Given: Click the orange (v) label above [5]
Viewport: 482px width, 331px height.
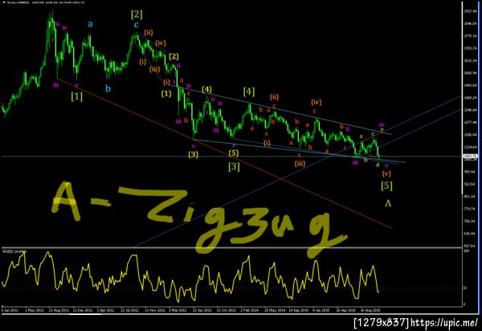Looking at the screenshot, I should tap(386, 174).
